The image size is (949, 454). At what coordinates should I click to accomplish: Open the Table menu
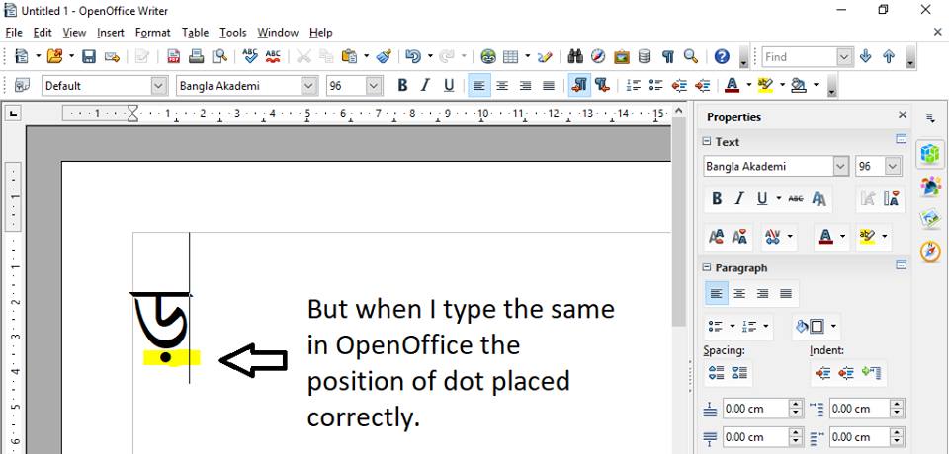[195, 32]
